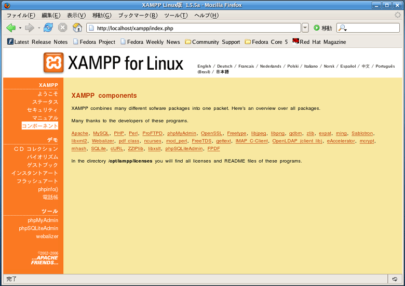Click the Sablotron component link

pyautogui.click(x=362, y=133)
